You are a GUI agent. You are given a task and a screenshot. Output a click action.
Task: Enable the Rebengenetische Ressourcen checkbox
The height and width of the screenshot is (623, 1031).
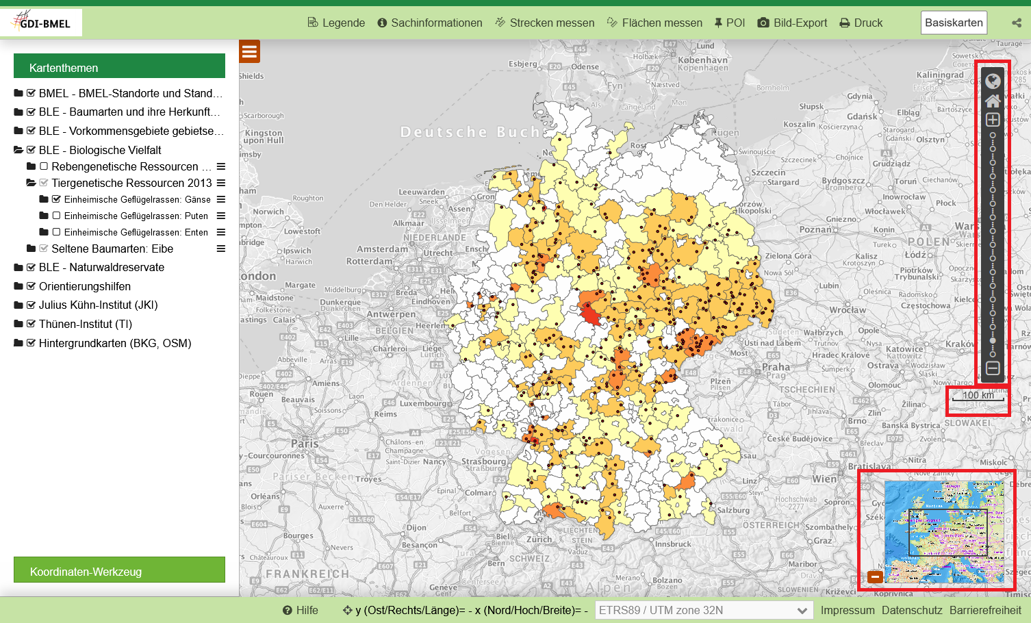pyautogui.click(x=44, y=166)
